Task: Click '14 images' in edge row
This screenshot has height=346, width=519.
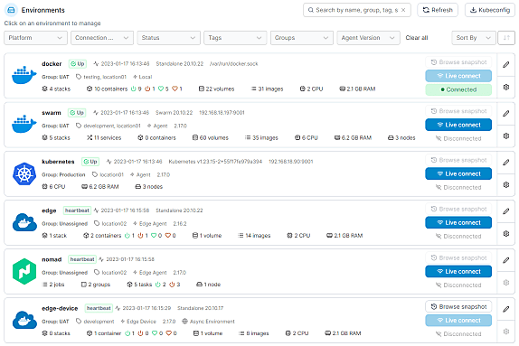Action: point(254,236)
